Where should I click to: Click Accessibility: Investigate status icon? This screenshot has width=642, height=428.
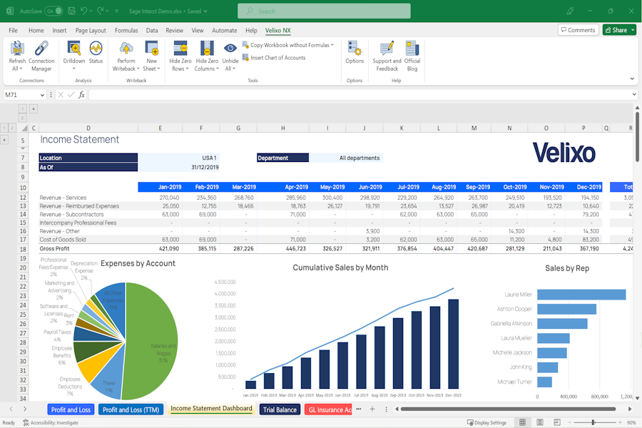26,422
